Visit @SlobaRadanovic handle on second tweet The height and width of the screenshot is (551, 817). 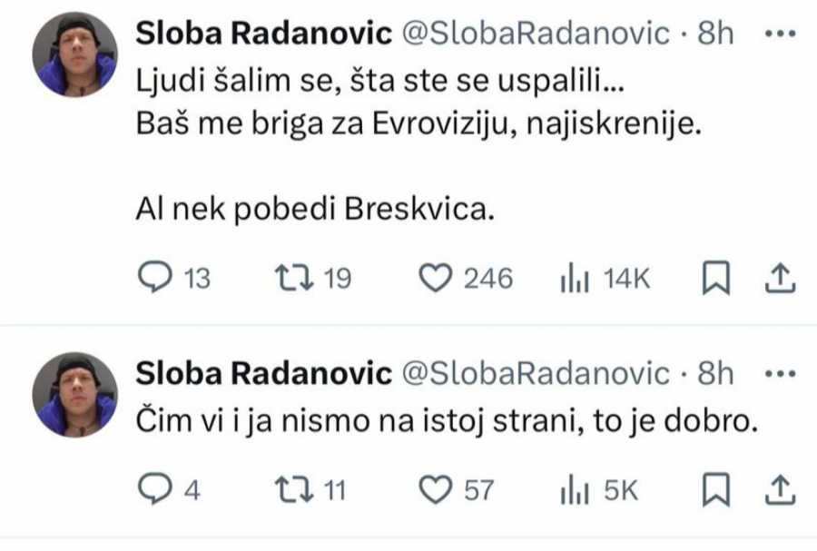pos(536,374)
